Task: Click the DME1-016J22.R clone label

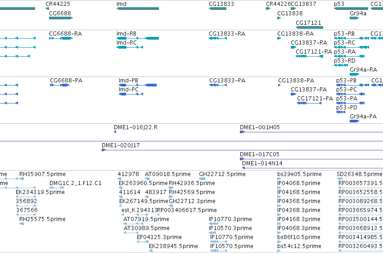Action: pyautogui.click(x=136, y=127)
